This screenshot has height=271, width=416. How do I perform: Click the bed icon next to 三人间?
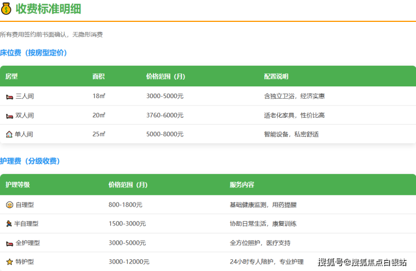tap(10, 97)
